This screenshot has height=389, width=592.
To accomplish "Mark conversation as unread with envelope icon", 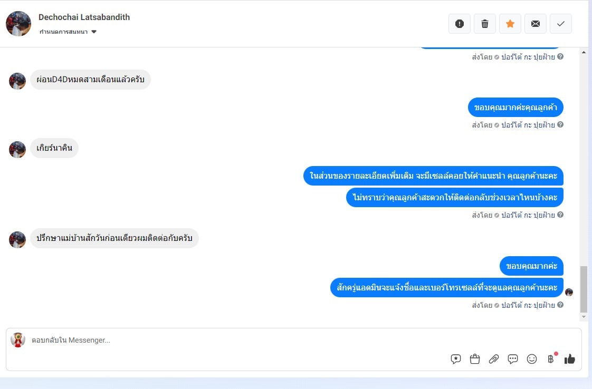I will pyautogui.click(x=535, y=24).
